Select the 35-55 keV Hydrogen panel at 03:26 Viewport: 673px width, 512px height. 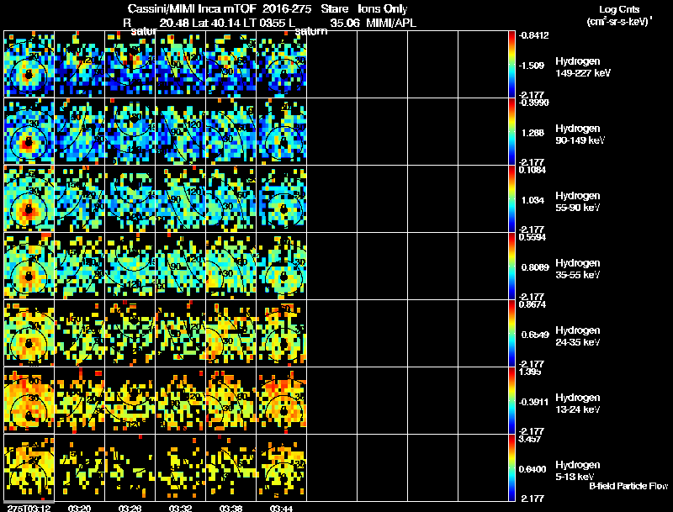130,267
